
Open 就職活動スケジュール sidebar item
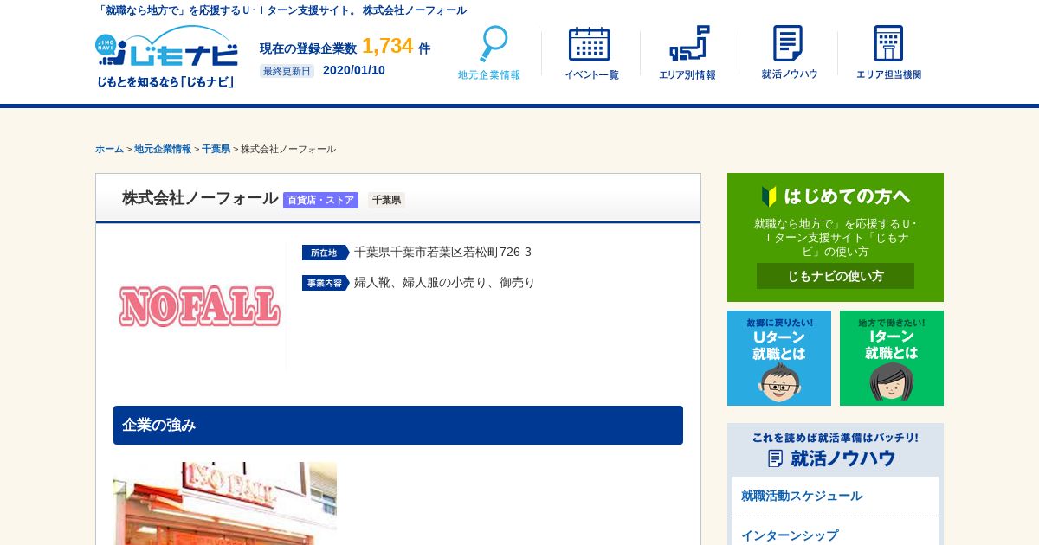click(x=836, y=496)
